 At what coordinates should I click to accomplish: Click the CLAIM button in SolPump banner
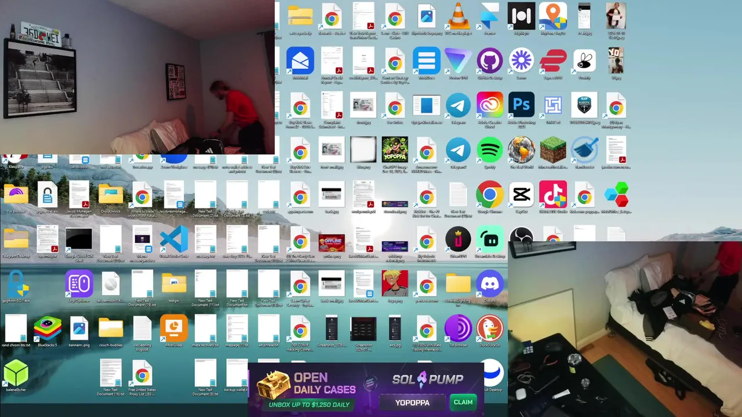pyautogui.click(x=463, y=402)
